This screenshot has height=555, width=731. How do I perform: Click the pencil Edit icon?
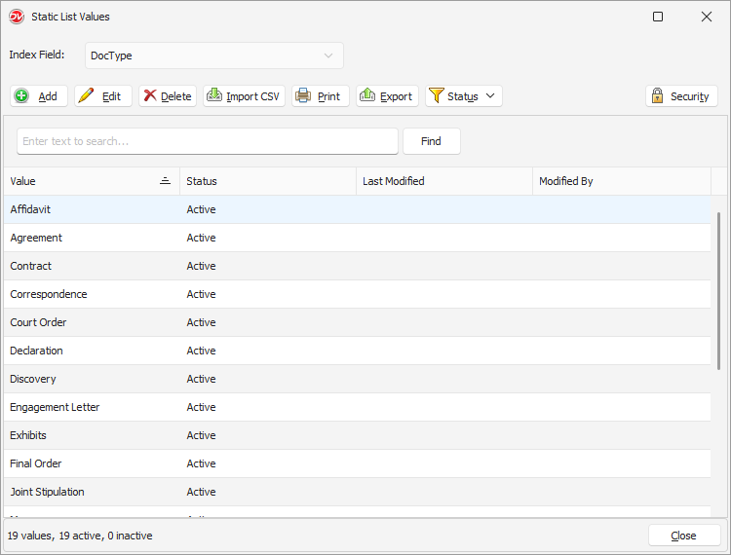pos(86,96)
